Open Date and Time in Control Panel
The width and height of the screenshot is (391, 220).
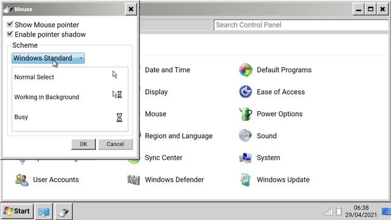167,70
